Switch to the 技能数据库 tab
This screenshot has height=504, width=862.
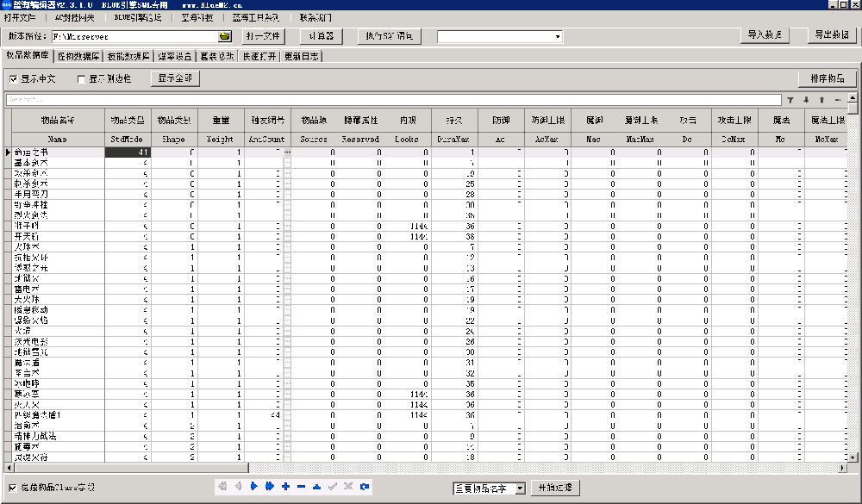[128, 56]
